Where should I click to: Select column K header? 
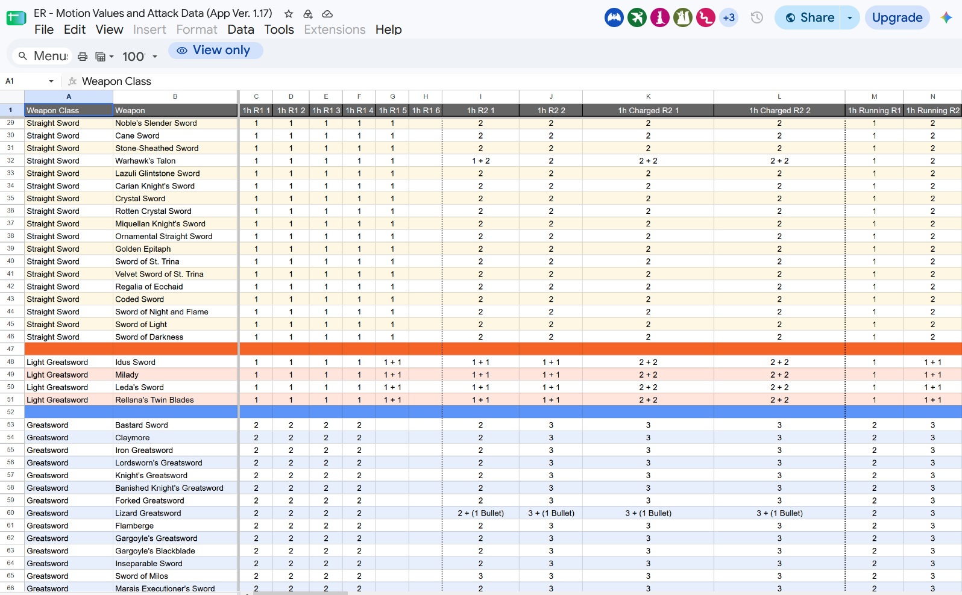(648, 96)
